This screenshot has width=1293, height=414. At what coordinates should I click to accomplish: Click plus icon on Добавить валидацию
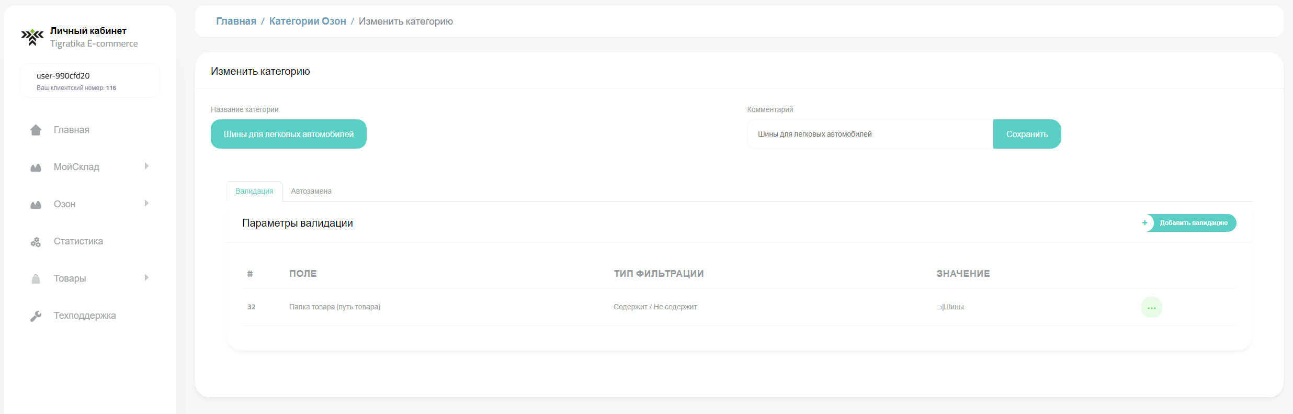point(1144,223)
